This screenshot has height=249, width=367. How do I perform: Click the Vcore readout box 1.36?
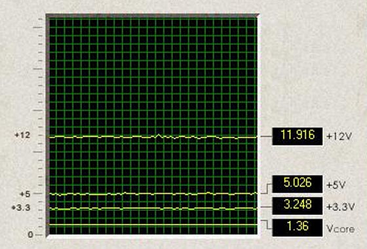click(298, 227)
